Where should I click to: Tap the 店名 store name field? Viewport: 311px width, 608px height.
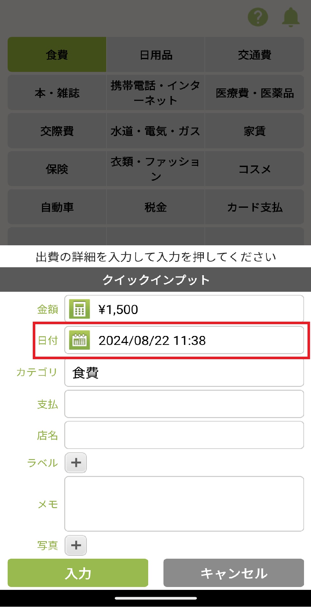pyautogui.click(x=184, y=435)
